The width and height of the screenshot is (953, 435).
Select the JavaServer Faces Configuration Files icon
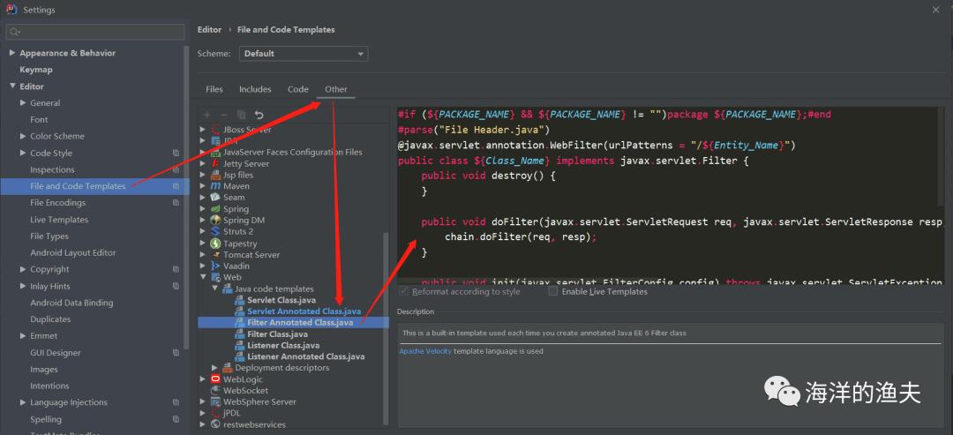(215, 153)
